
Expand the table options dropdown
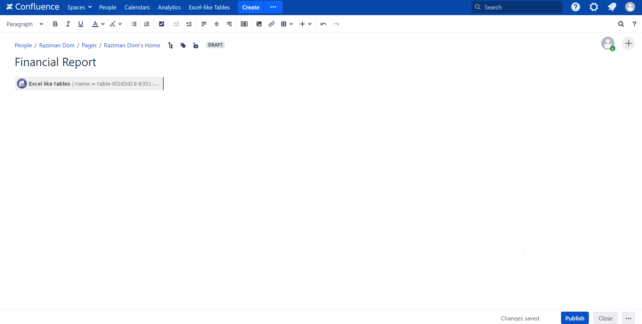(x=291, y=24)
